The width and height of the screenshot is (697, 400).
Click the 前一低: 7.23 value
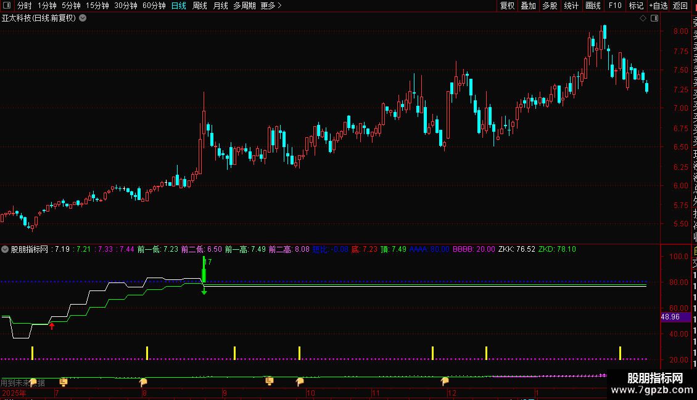(158, 249)
